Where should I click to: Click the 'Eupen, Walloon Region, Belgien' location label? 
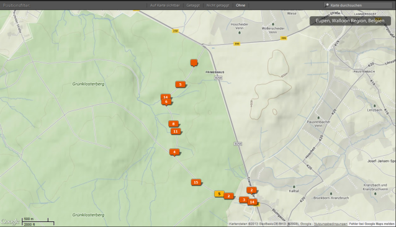(350, 20)
